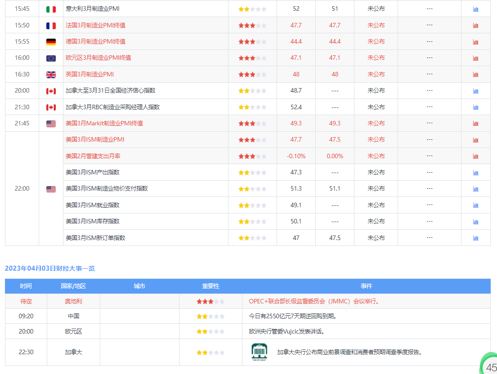Open chart icon for 美国3月Markit制造业PMI终值 row

click(x=475, y=124)
